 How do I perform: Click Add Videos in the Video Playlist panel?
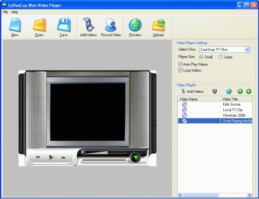pos(192,91)
